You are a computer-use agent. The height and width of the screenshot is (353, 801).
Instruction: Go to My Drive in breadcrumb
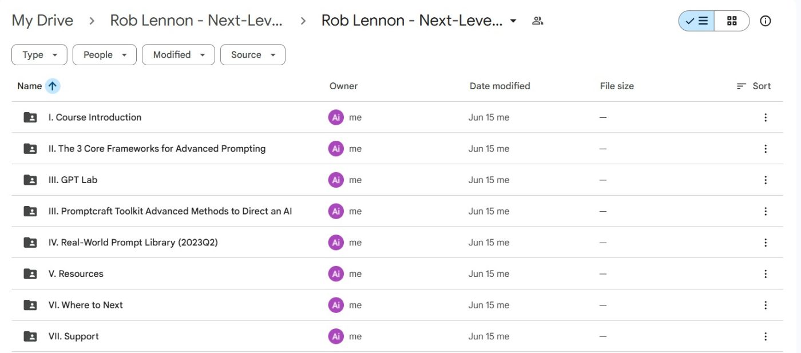click(42, 21)
